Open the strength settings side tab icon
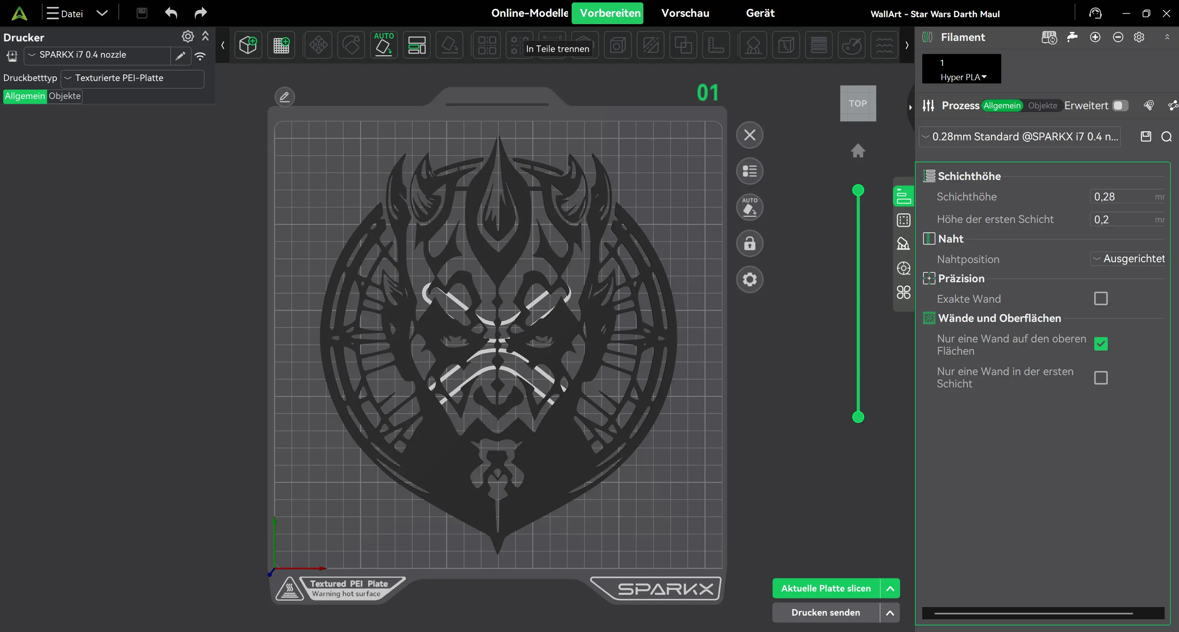The height and width of the screenshot is (632, 1179). [x=903, y=220]
